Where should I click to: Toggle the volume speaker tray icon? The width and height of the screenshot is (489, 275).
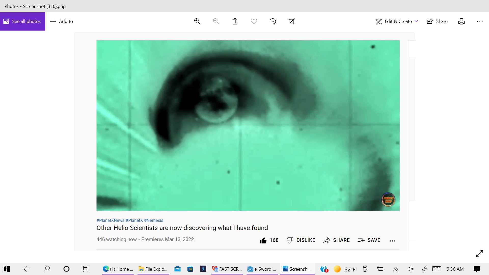411,269
